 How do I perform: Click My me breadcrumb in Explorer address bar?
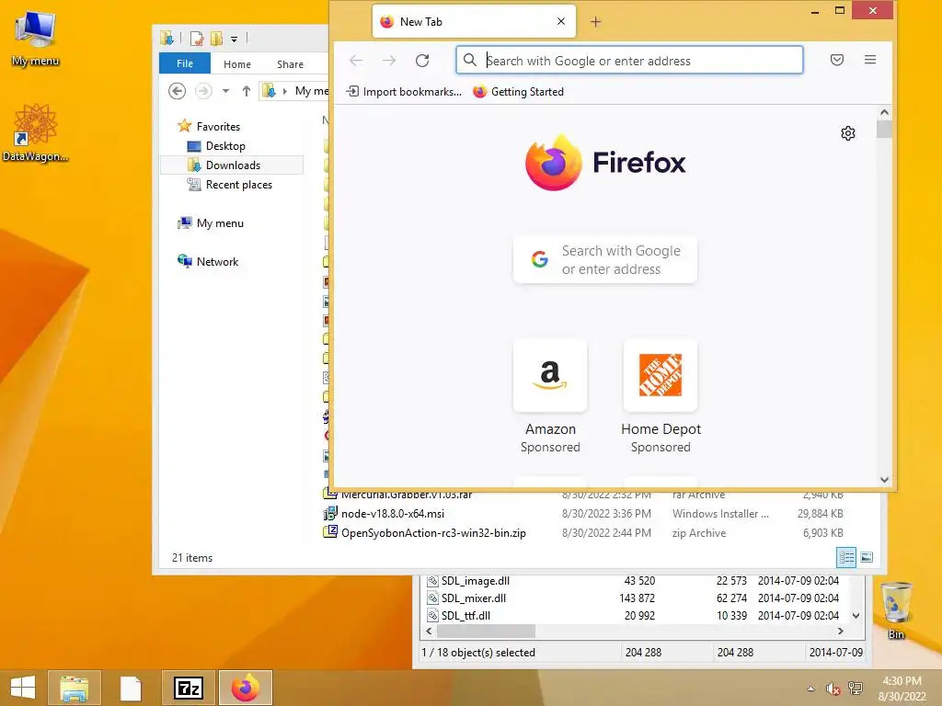(x=312, y=91)
